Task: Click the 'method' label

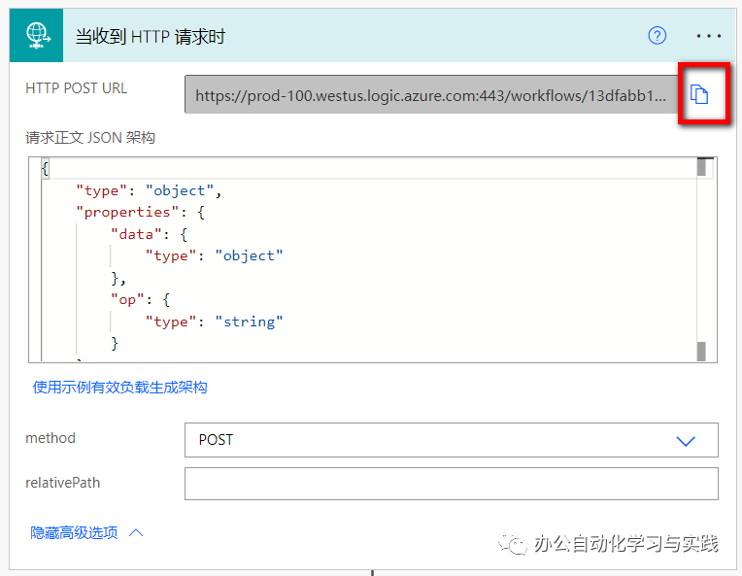Action: (x=51, y=438)
